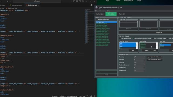Select Tier3 in Add Tier Zones
Viewport: 173px width, 97px height.
pyautogui.click(x=128, y=46)
